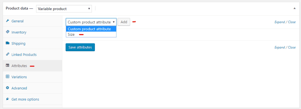Click the Variations grid icon
The height and width of the screenshot is (109, 301).
pyautogui.click(x=7, y=77)
